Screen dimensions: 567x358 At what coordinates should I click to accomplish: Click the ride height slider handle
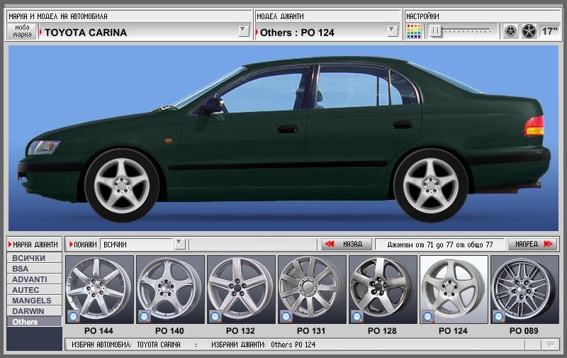point(436,31)
